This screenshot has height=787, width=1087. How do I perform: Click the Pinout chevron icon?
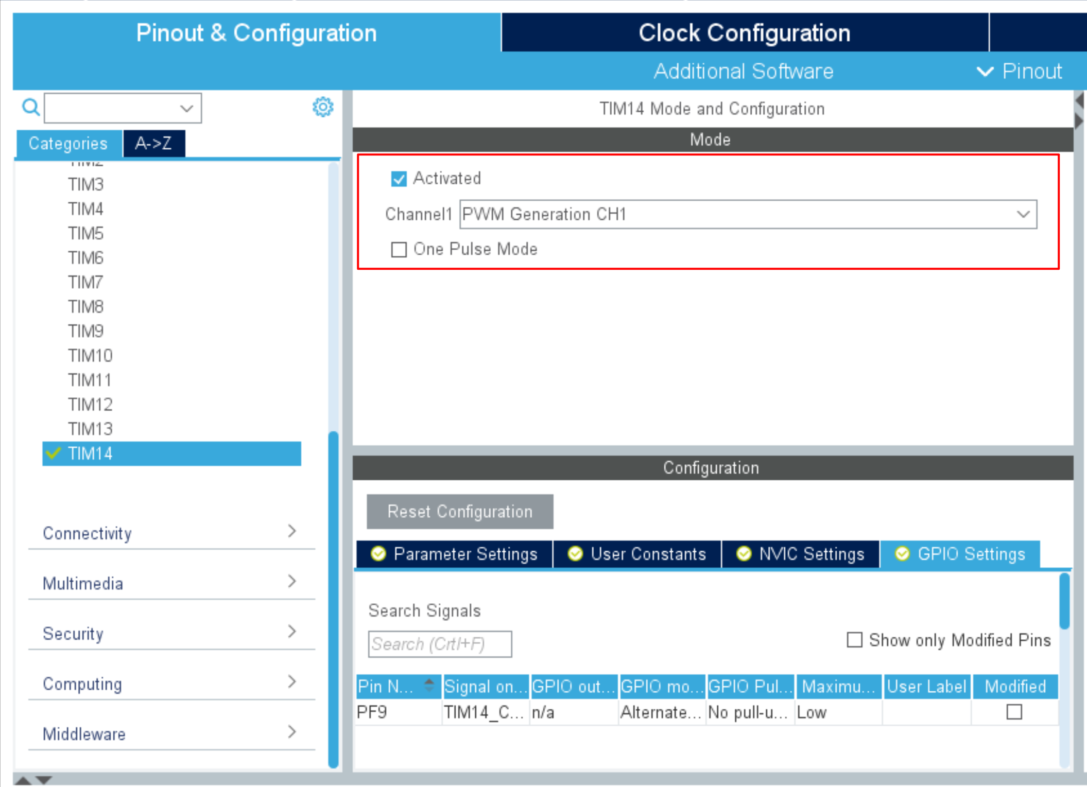985,72
